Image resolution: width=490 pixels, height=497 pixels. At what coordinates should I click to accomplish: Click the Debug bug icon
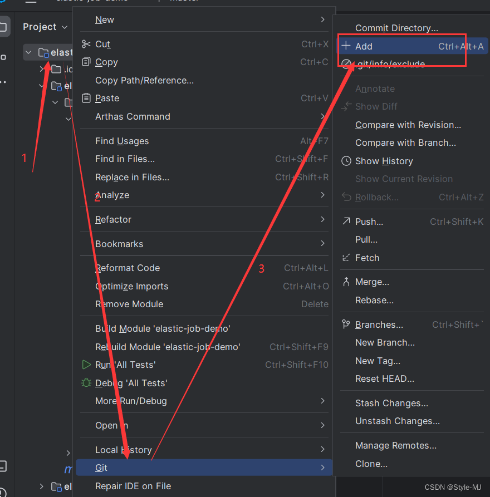pos(86,383)
